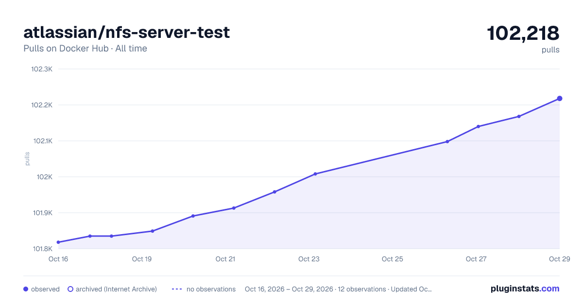The width and height of the screenshot is (583, 306).
Task: Click the Oct 16 first data point
Action: coord(58,242)
